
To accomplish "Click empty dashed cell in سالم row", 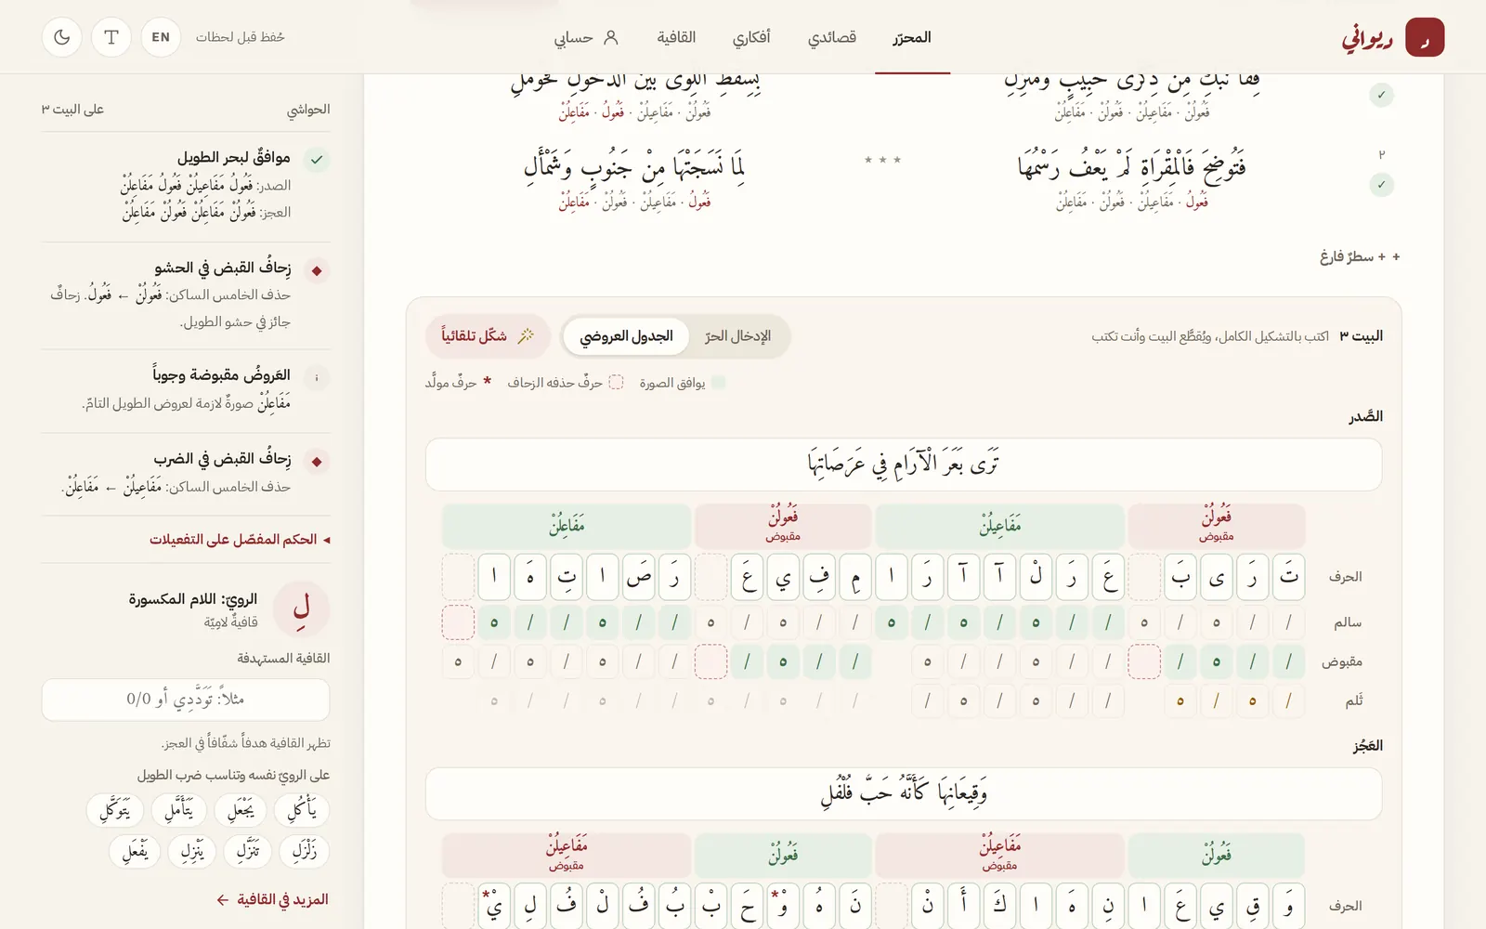I will point(458,622).
